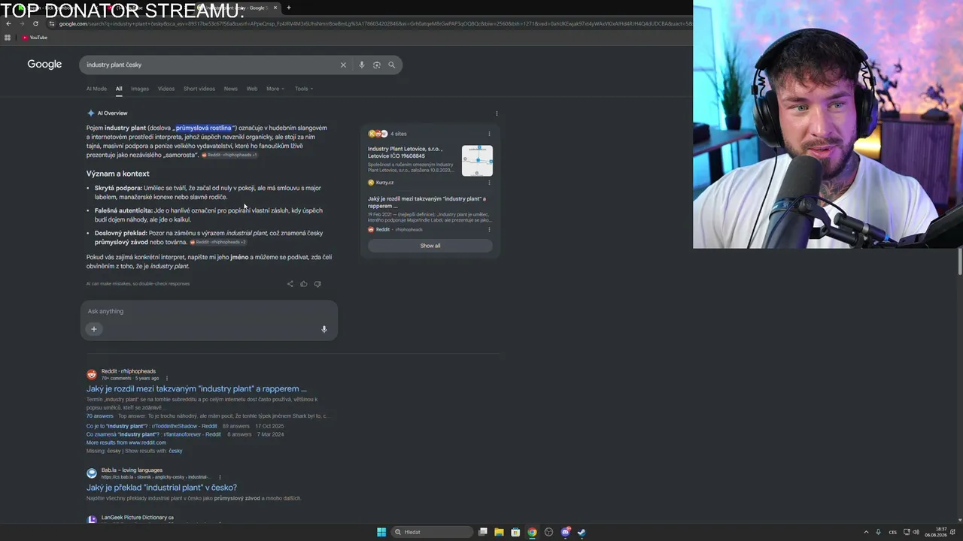Viewport: 963px width, 541px height.
Task: Switch to AI Mode tab
Action: 96,89
